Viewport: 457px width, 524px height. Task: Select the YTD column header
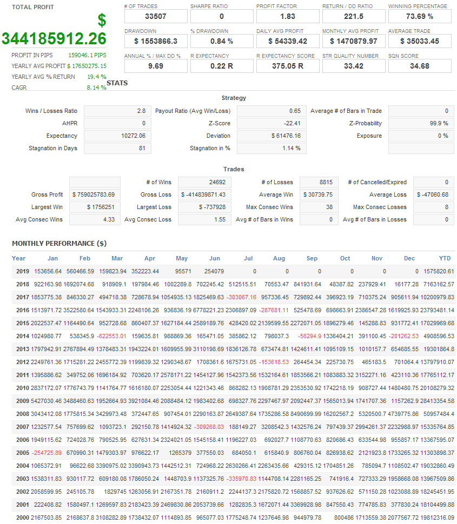tap(445, 258)
